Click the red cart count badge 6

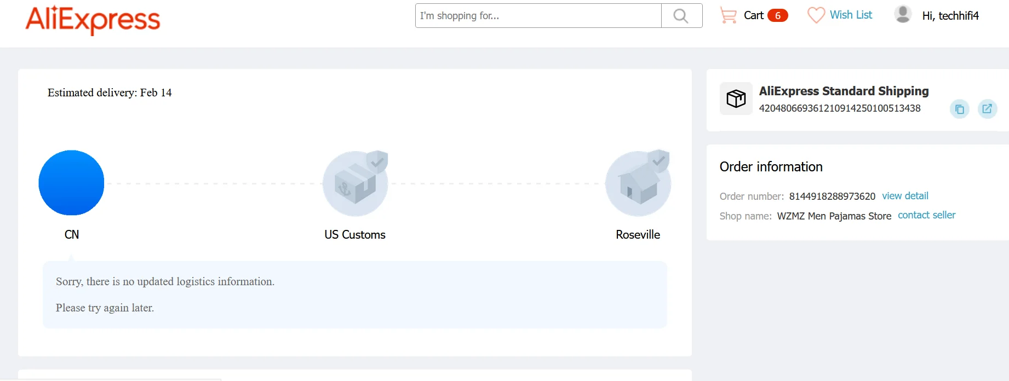coord(778,15)
